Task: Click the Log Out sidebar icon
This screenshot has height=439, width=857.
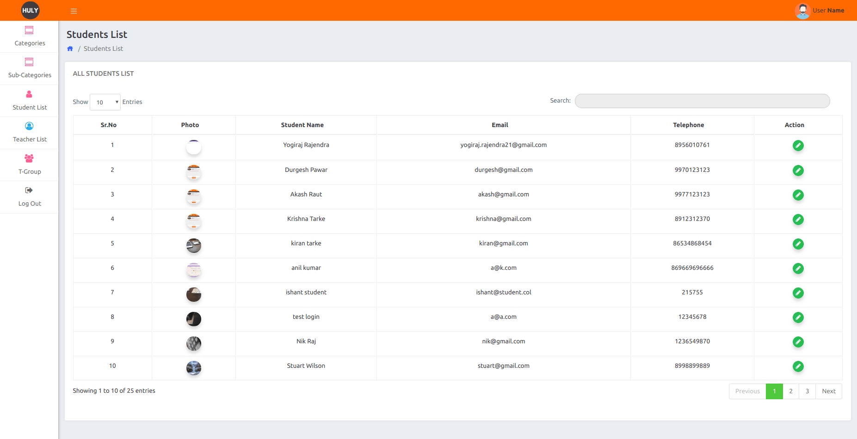Action: coord(29,190)
